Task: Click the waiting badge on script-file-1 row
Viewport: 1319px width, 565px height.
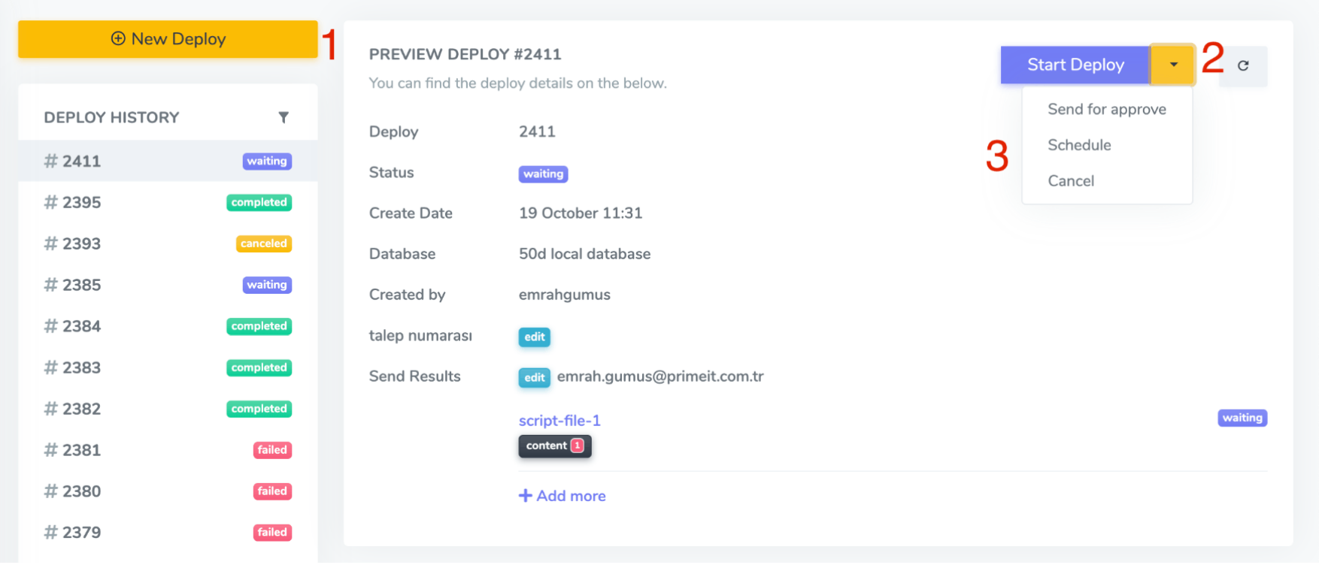Action: tap(1242, 418)
